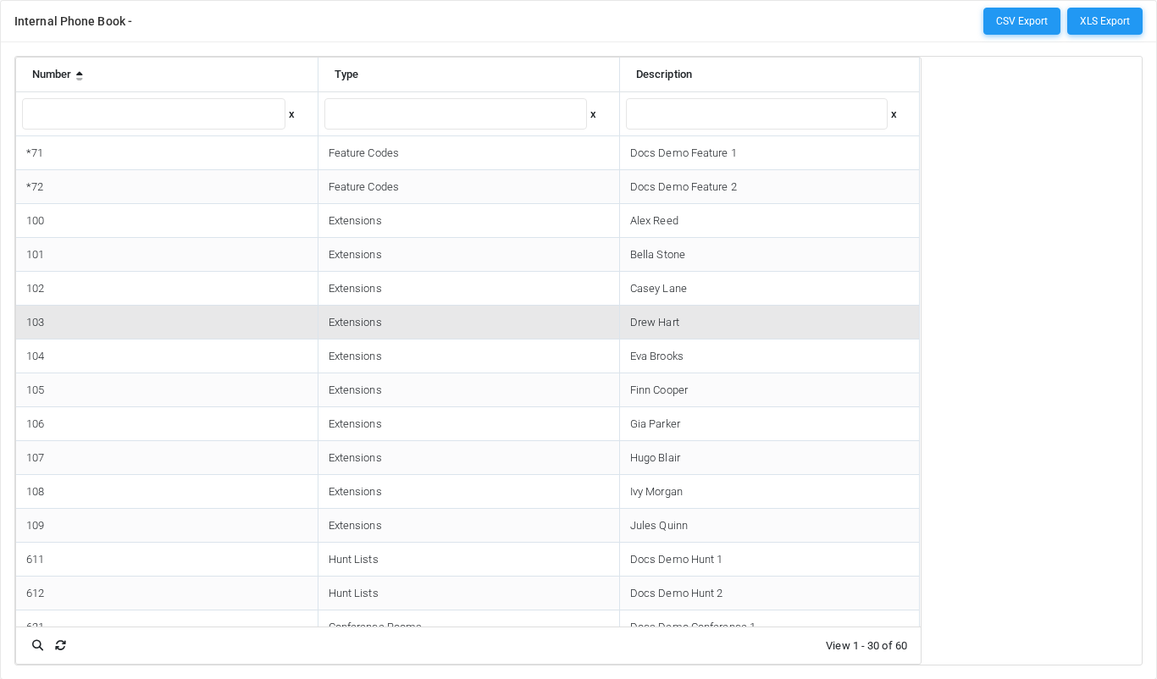The height and width of the screenshot is (679, 1157).
Task: Select number 612 cell
Action: pyautogui.click(x=167, y=593)
